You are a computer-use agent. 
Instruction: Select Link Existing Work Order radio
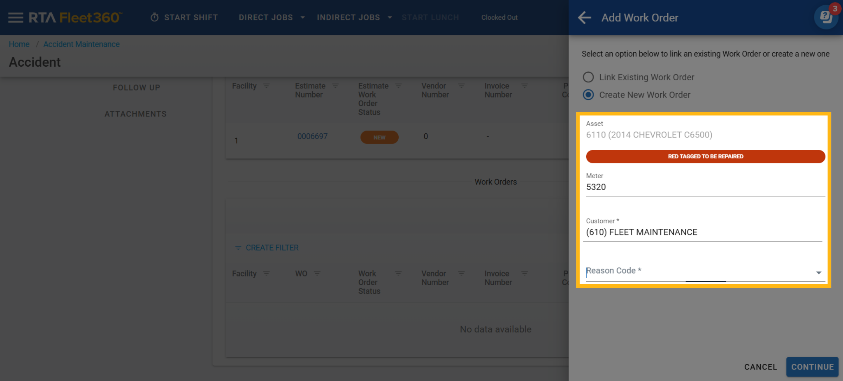pos(588,77)
